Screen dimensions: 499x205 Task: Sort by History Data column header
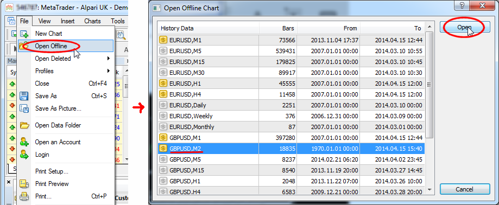(209, 28)
